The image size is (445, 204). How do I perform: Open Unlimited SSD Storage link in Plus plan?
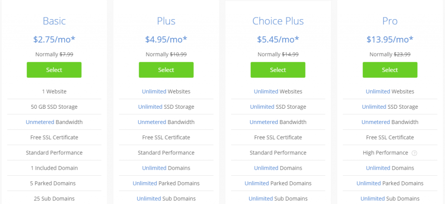(150, 107)
